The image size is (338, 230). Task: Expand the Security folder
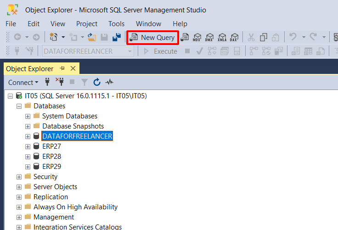(19, 177)
